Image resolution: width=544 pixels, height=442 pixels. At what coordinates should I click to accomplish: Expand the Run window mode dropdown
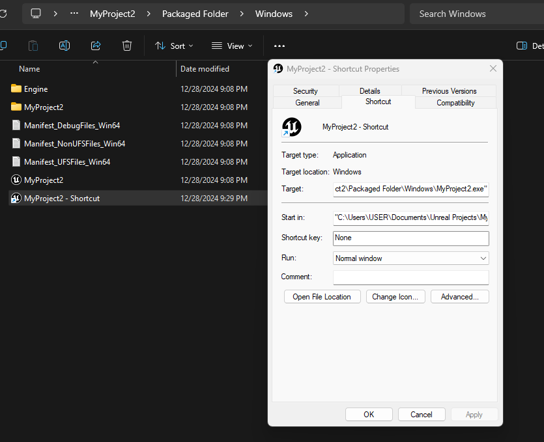click(x=410, y=258)
